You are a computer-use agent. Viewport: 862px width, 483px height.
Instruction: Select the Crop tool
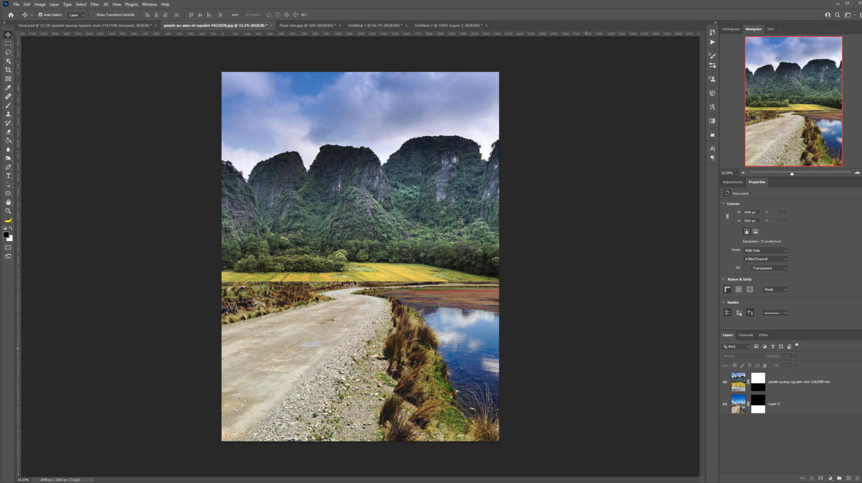(x=8, y=70)
